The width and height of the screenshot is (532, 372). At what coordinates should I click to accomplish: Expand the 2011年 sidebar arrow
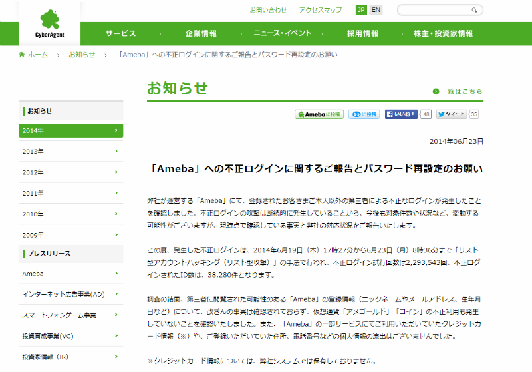coord(116,193)
